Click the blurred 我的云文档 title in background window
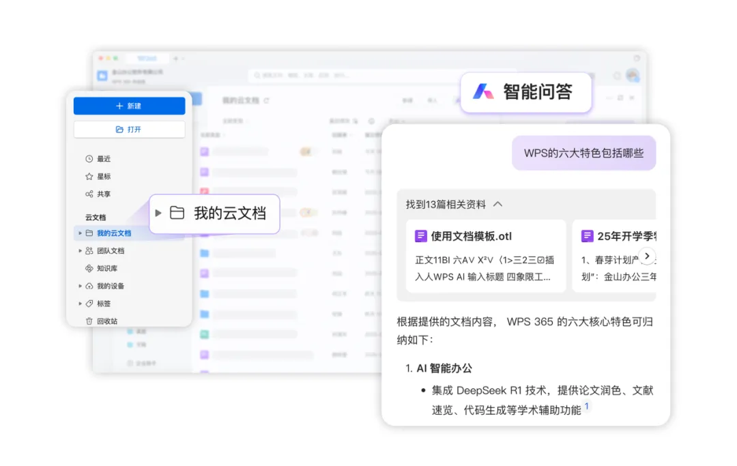737x466 pixels. (x=241, y=100)
